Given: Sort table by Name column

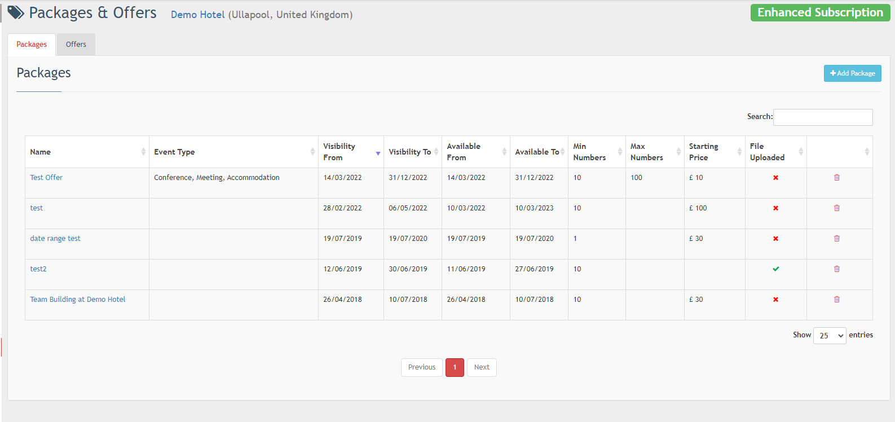Looking at the screenshot, I should coord(87,152).
